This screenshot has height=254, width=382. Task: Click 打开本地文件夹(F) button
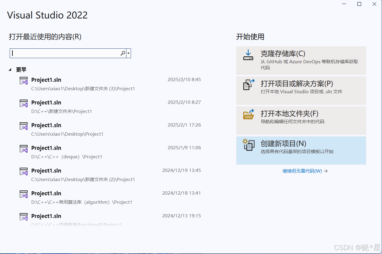301,120
